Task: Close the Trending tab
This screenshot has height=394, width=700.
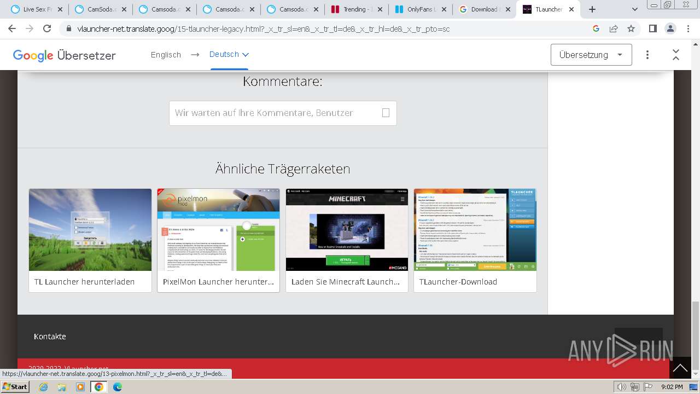Action: (380, 9)
